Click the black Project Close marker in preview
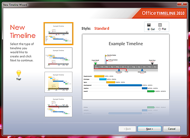The height and width of the screenshot is (138, 190). [x=152, y=63]
